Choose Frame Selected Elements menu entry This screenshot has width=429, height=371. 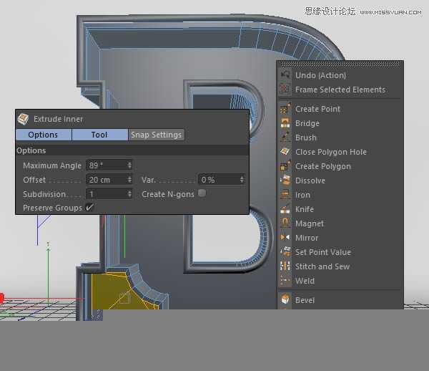tap(340, 90)
